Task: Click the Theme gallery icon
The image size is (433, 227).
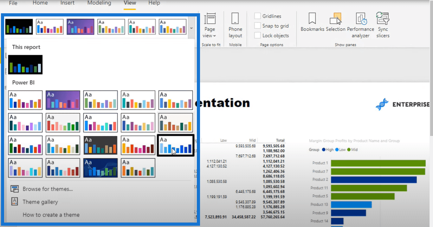Action: [x=15, y=202]
